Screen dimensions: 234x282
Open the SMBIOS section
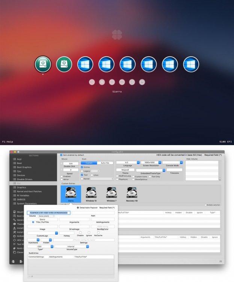pos(21,200)
